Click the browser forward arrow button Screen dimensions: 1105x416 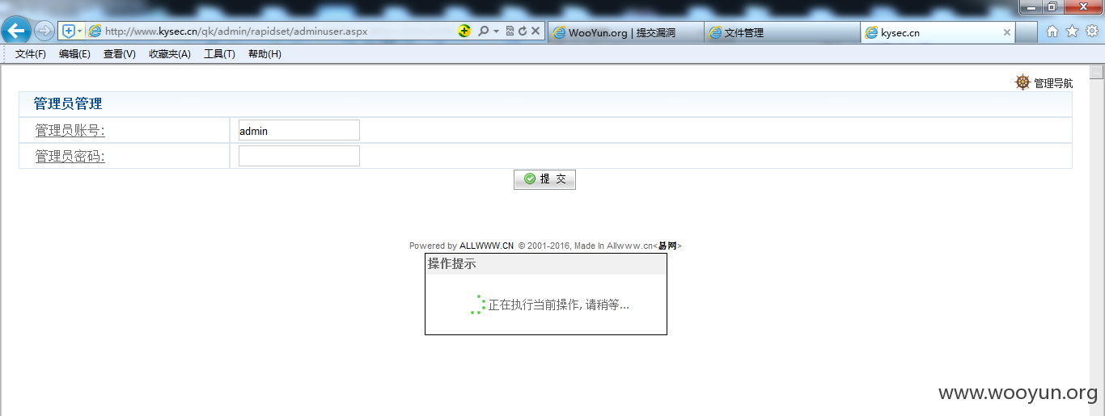(x=44, y=31)
